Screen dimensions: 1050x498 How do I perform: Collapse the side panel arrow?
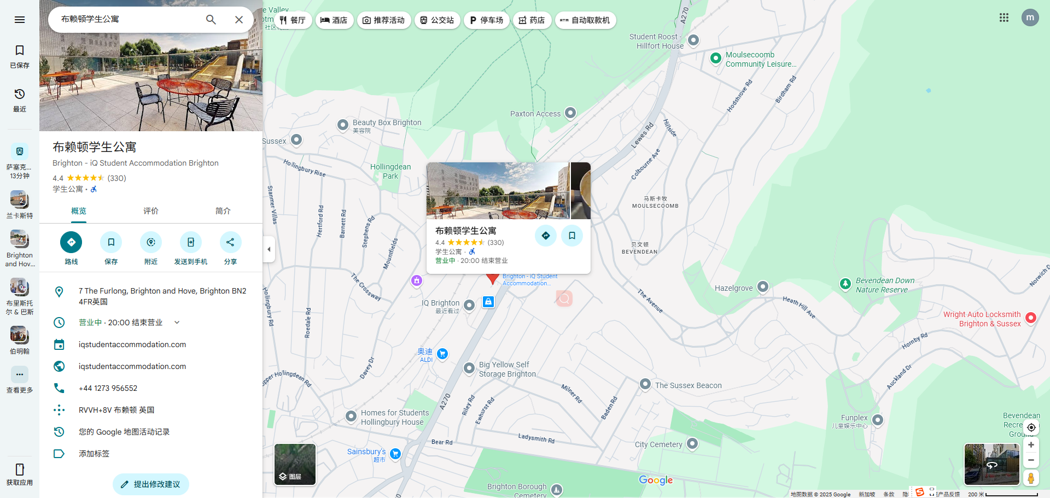269,249
